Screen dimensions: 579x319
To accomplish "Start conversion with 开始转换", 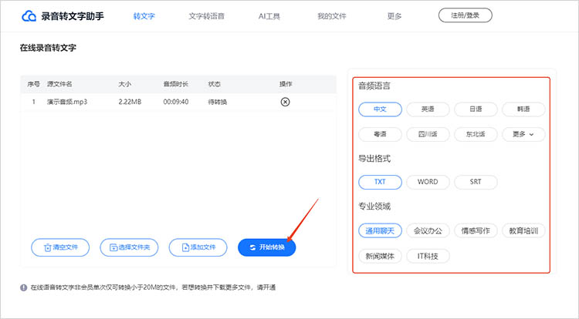I will coord(266,247).
